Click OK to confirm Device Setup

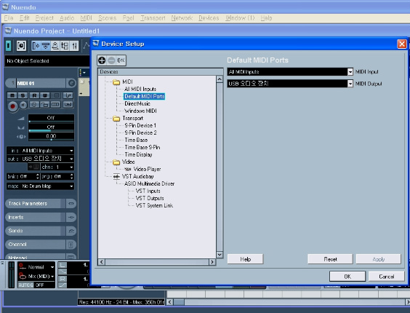coord(347,277)
